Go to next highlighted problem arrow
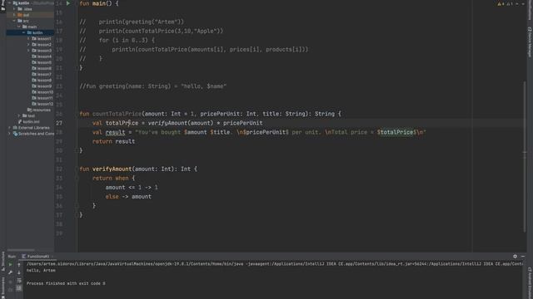This screenshot has width=533, height=299. pos(523,3)
